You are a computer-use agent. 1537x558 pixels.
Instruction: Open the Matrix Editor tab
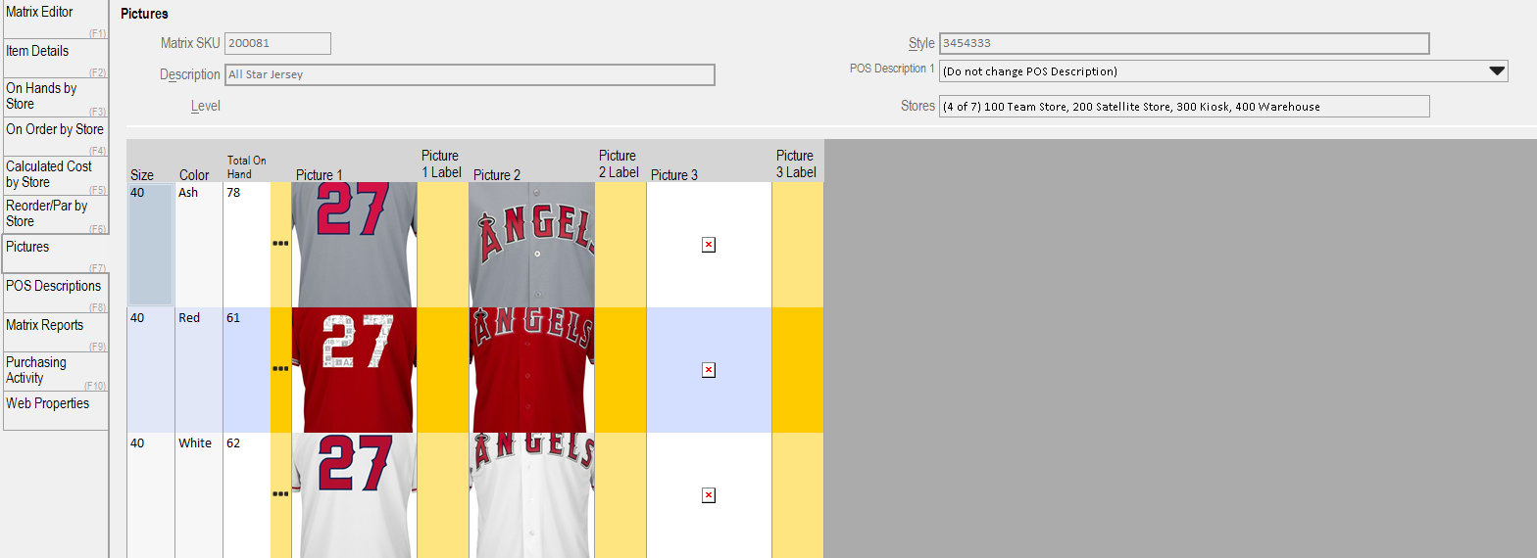pos(55,20)
